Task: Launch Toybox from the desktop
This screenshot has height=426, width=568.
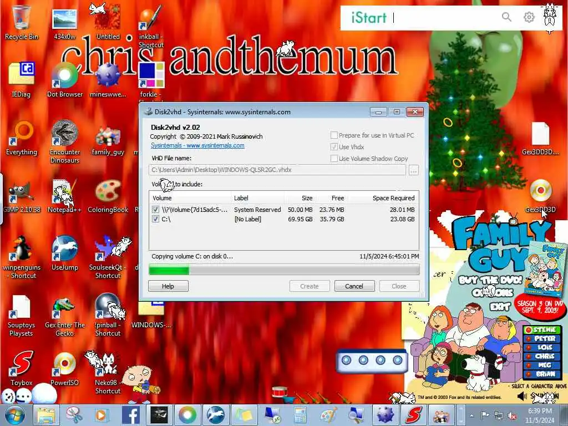Action: (22, 368)
